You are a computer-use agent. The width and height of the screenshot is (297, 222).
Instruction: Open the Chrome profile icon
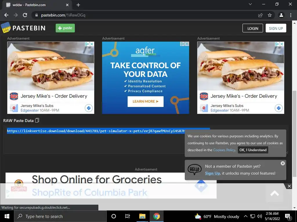(281, 15)
